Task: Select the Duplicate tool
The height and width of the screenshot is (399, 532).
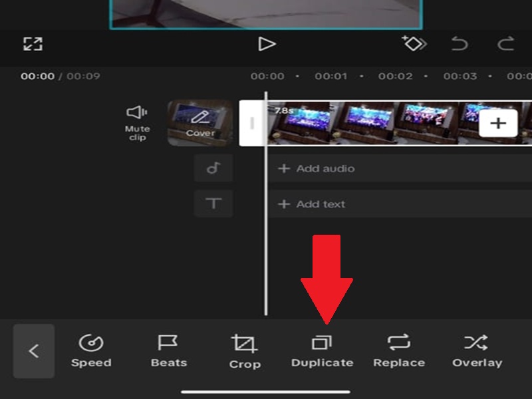Action: [322, 351]
